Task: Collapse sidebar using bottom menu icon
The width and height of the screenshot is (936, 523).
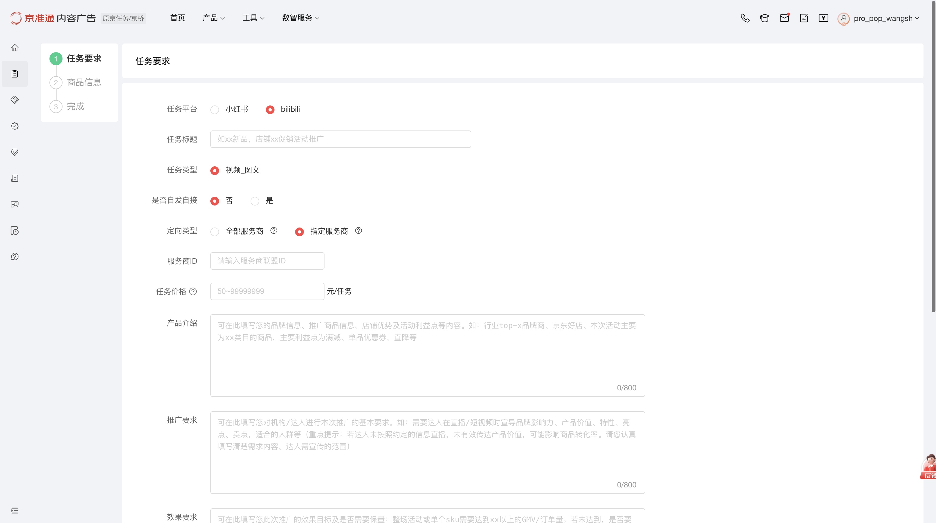Action: 14,511
